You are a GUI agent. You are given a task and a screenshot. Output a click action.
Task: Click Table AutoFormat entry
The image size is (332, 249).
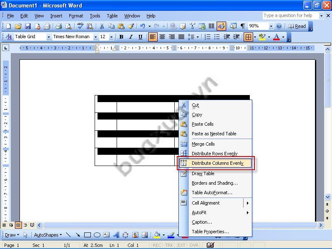[x=216, y=193]
